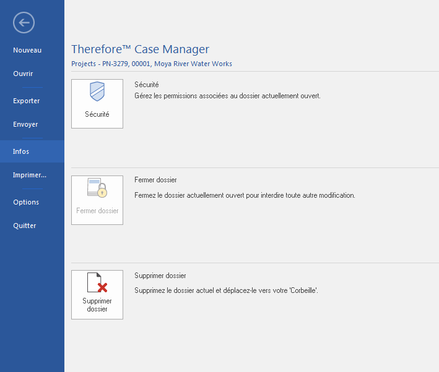Click the Fermer dossier padlock icon
439x372 pixels.
point(97,188)
